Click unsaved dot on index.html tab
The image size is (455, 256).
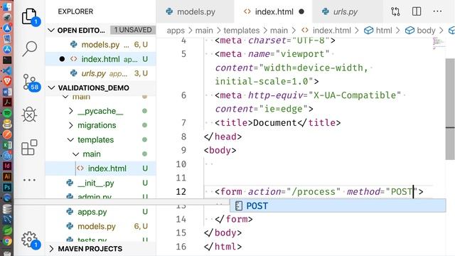(x=301, y=11)
